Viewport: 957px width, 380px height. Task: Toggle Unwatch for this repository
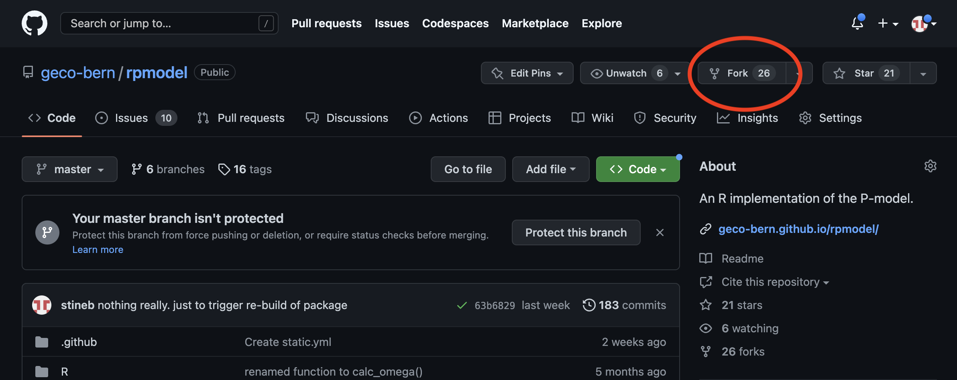tap(626, 73)
